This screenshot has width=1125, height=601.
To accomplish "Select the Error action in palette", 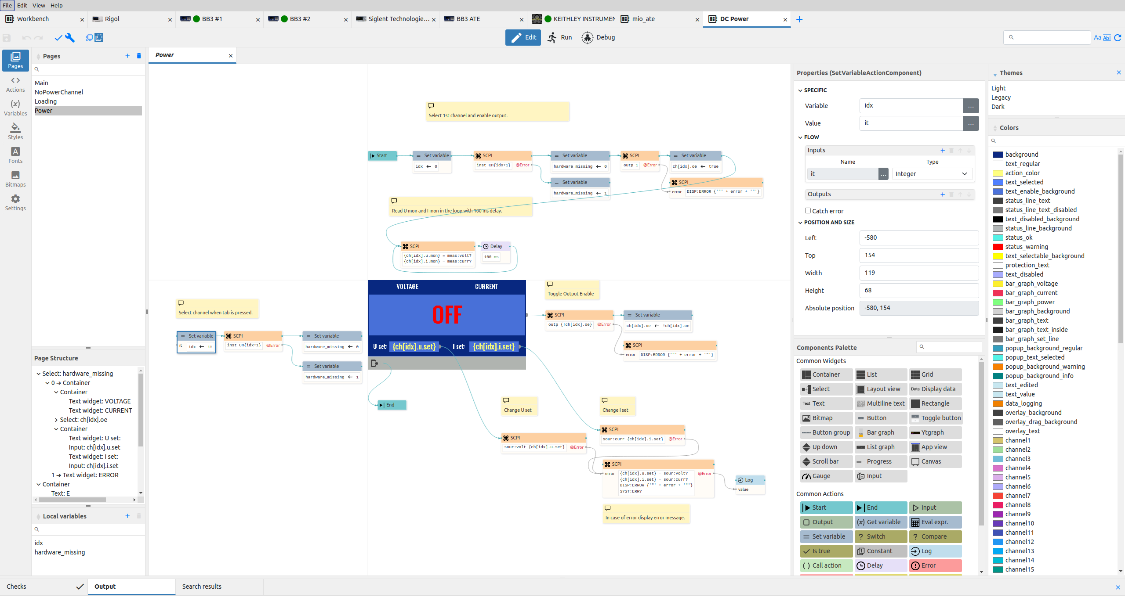I will 935,565.
